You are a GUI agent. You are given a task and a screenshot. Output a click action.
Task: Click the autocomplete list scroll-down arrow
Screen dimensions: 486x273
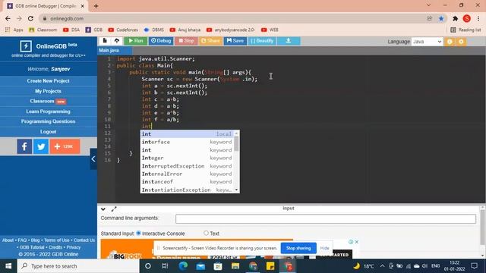237,190
